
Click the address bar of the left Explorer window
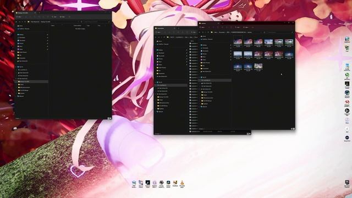tap(53, 22)
